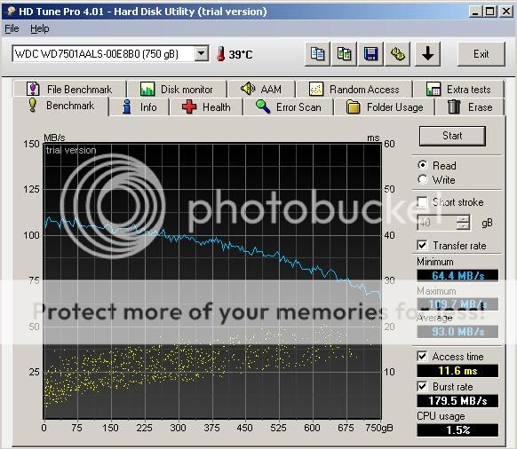Click the down arrow minimize-to-tray icon
This screenshot has height=449, width=517.
427,54
